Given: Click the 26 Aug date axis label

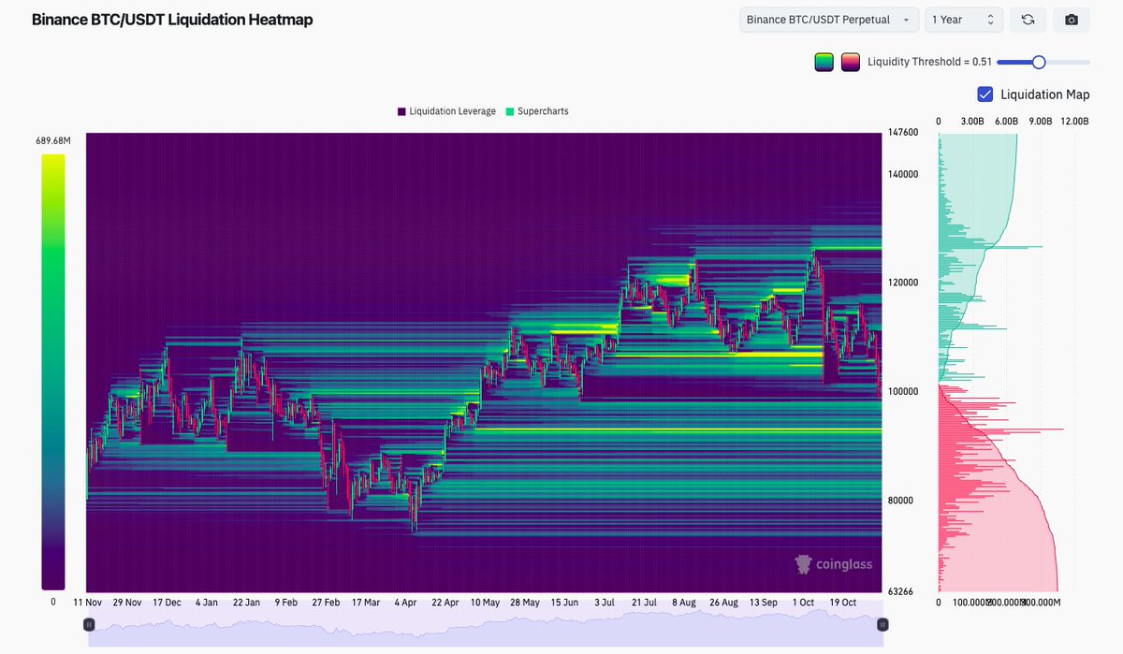Looking at the screenshot, I should coord(724,603).
